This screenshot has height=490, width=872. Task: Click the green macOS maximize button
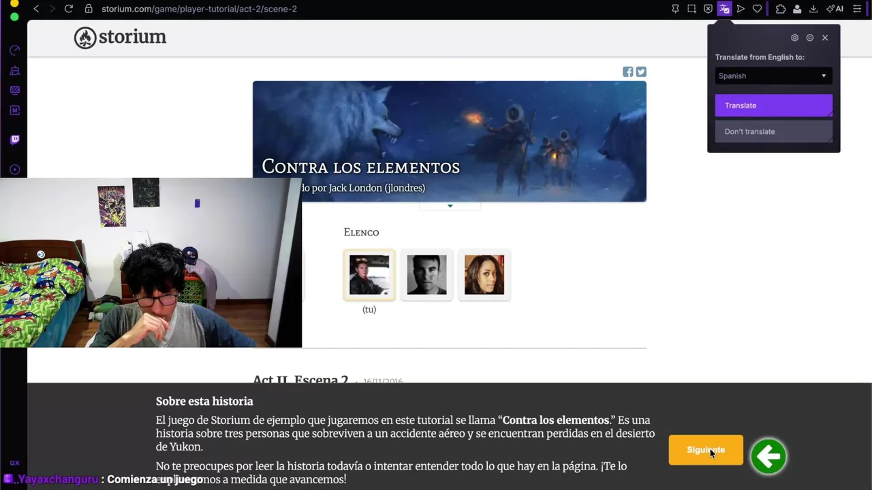(14, 17)
